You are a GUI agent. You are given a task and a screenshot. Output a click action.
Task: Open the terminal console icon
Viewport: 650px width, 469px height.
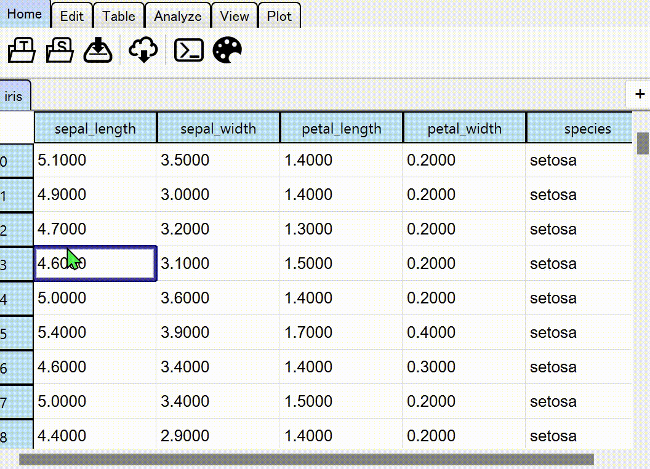point(188,50)
